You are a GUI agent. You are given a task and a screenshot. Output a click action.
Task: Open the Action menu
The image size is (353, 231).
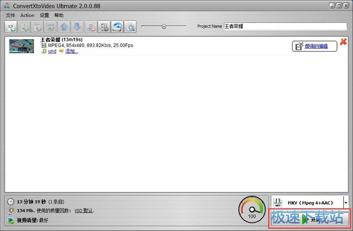coord(27,16)
